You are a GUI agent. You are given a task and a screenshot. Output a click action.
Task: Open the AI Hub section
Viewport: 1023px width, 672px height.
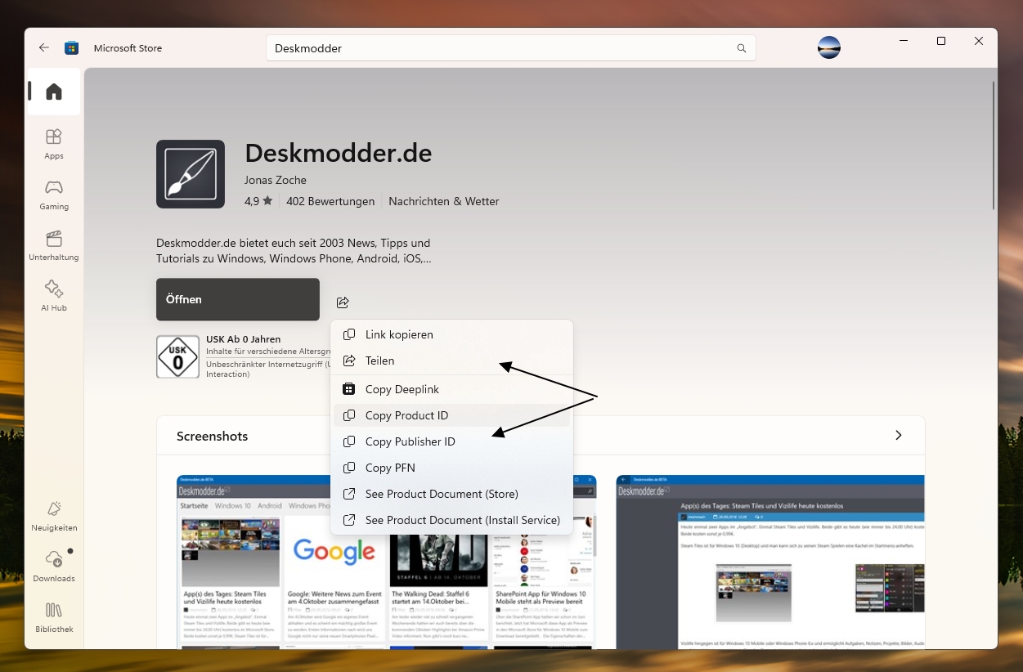coord(54,296)
